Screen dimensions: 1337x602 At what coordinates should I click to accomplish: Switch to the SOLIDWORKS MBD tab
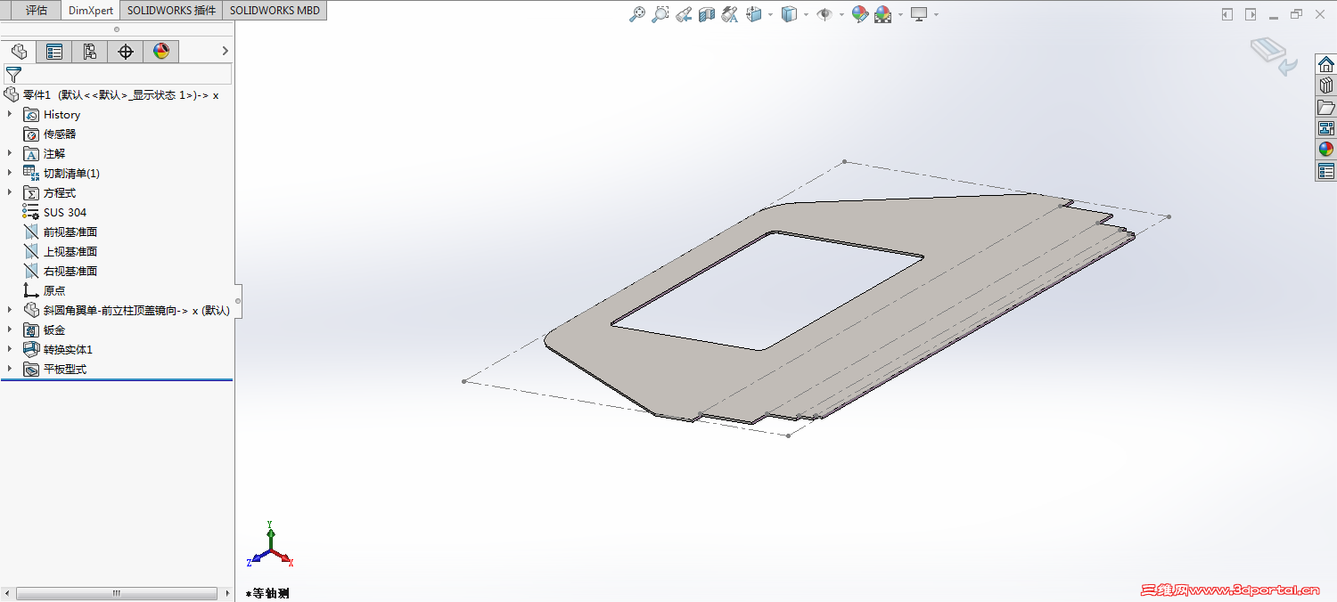click(x=275, y=11)
